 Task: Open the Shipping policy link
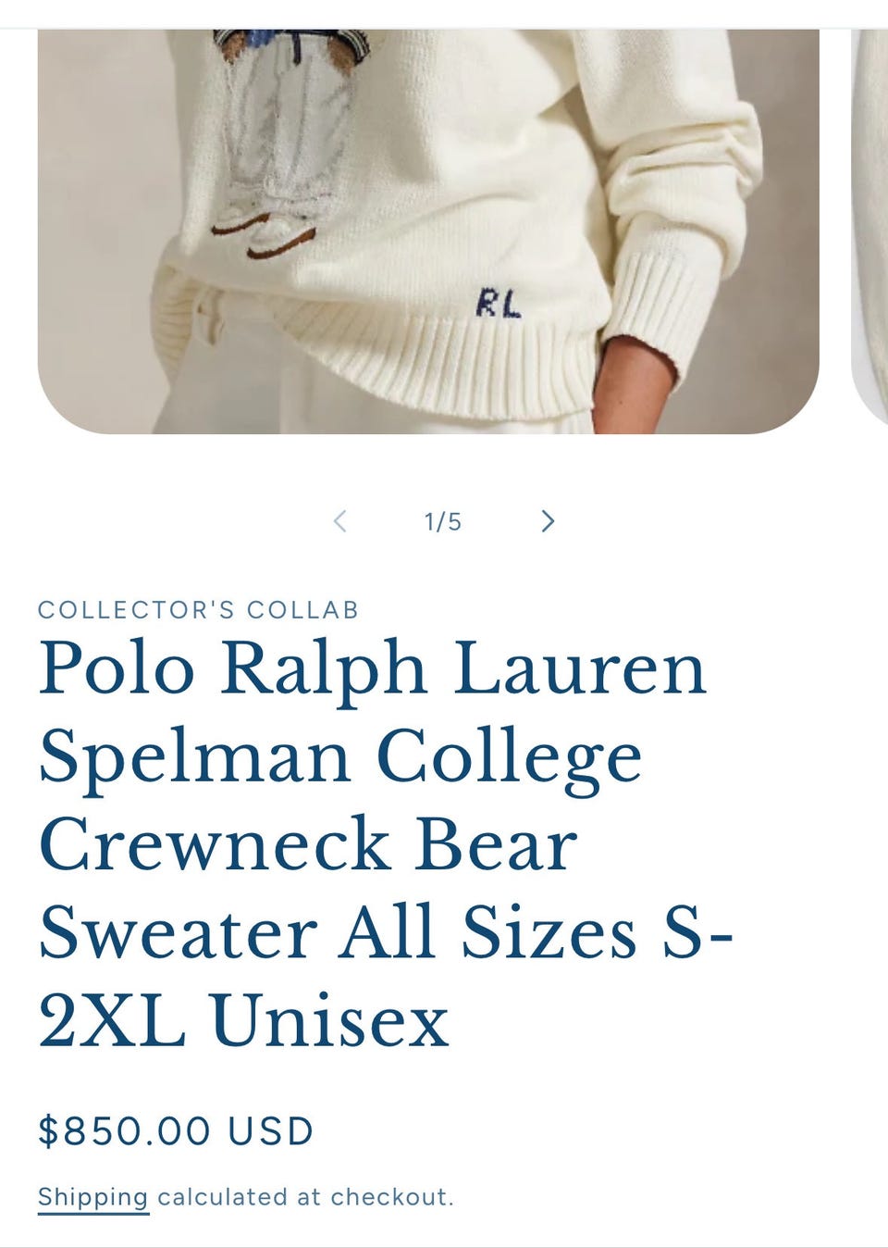point(93,1197)
